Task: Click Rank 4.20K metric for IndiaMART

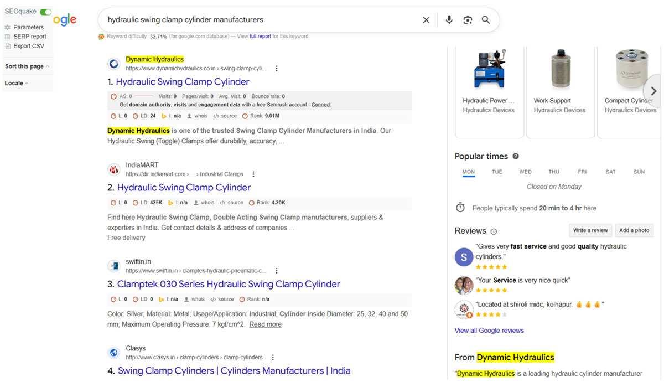Action: tap(267, 203)
